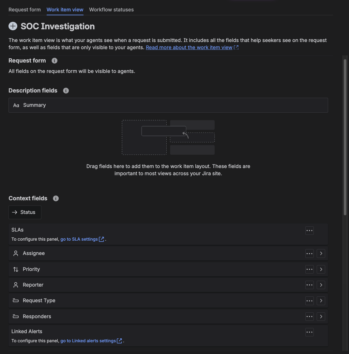The image size is (349, 354).
Task: Expand the Responders field chevron
Action: click(x=321, y=317)
